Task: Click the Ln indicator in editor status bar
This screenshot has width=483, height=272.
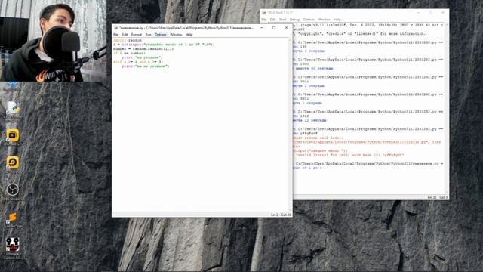Action: (274, 215)
